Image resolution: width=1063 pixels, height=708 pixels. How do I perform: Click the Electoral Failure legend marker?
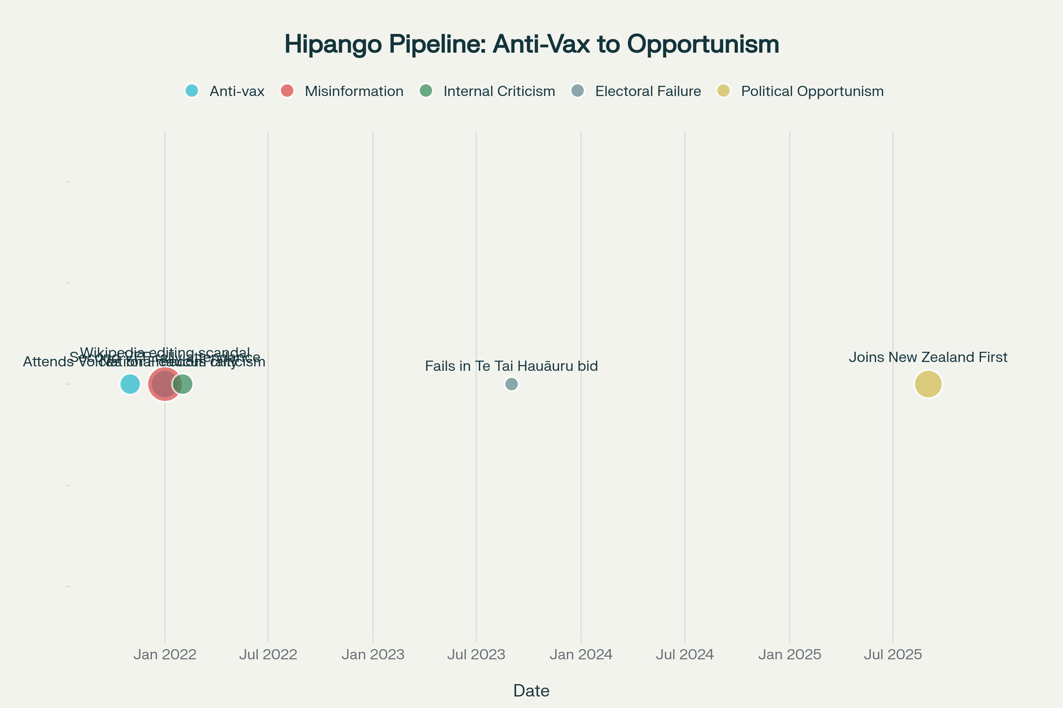pos(578,91)
